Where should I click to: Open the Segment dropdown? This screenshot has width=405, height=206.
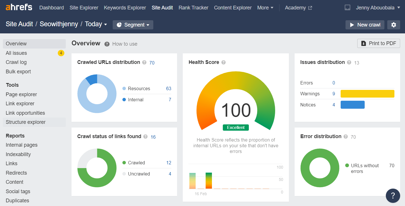coord(133,25)
